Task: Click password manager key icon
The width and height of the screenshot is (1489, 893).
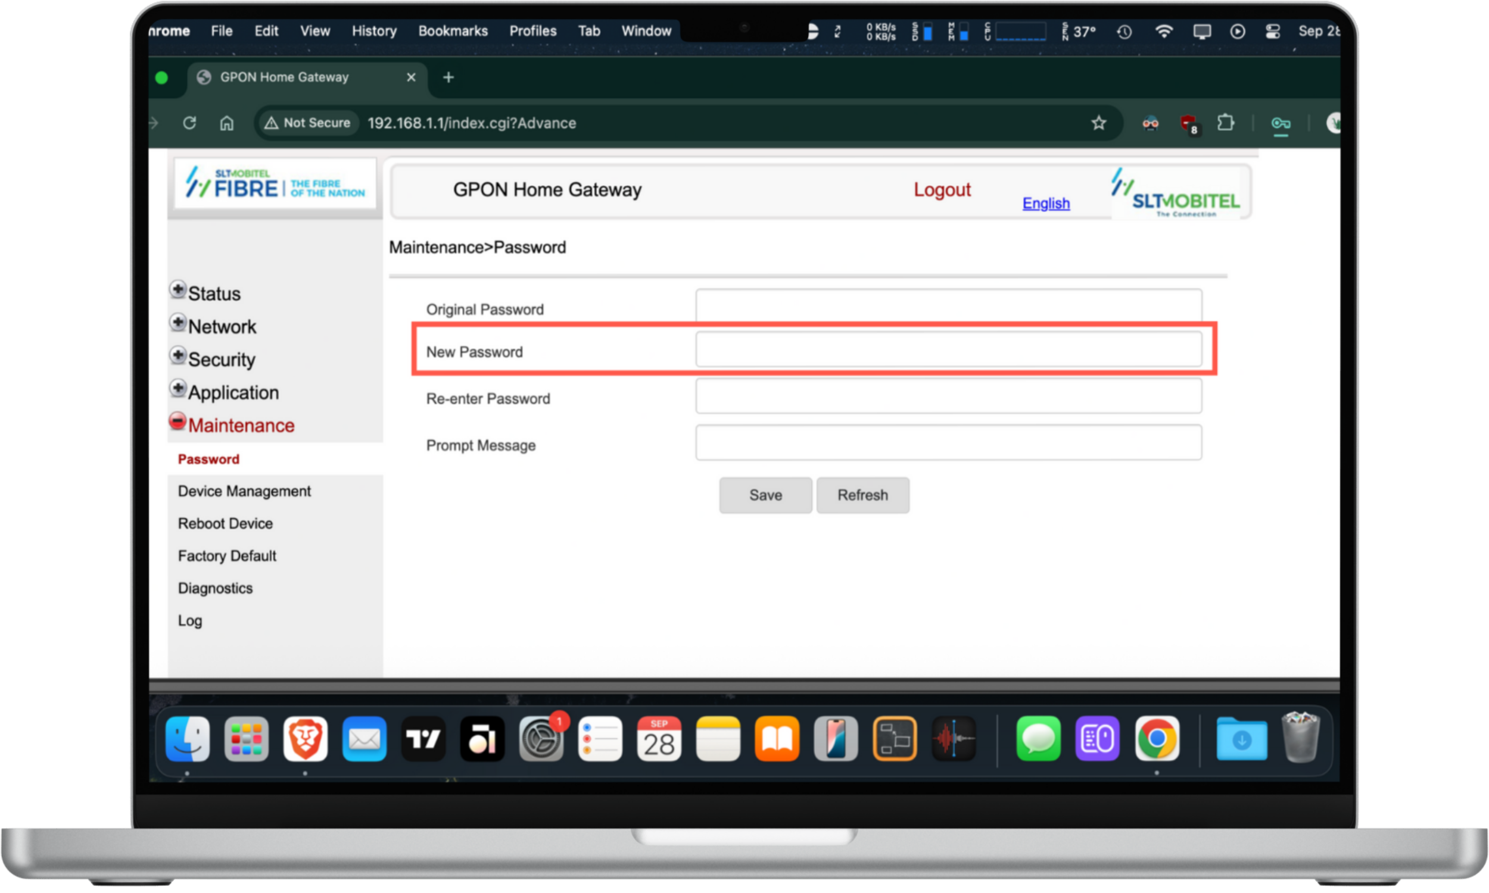Action: point(1280,124)
